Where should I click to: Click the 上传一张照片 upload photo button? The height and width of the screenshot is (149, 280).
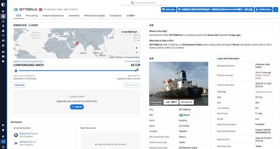171,102
